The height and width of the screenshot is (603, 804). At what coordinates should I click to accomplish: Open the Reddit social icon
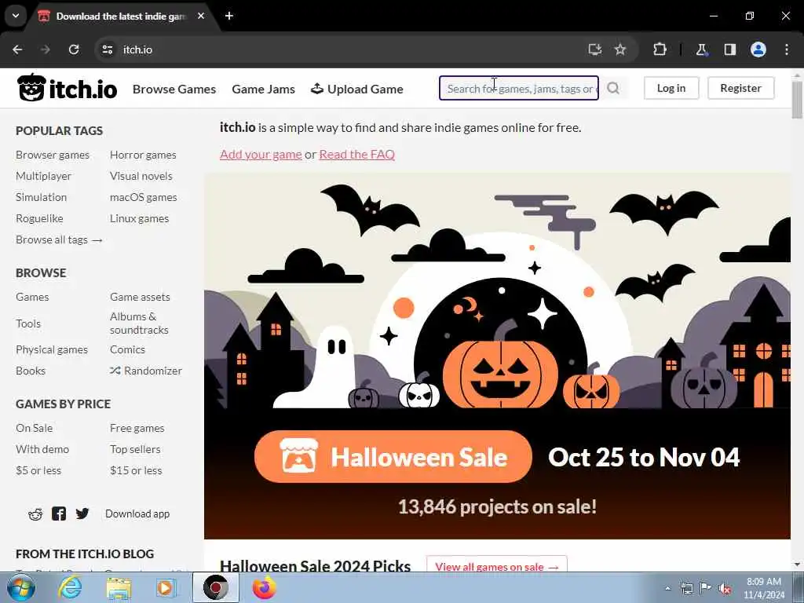click(x=35, y=513)
